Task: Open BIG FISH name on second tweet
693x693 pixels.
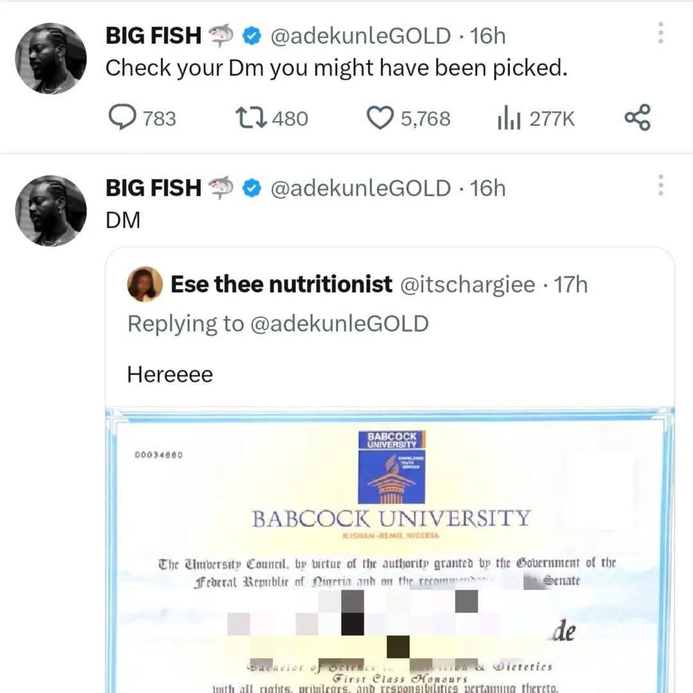Action: click(x=153, y=188)
